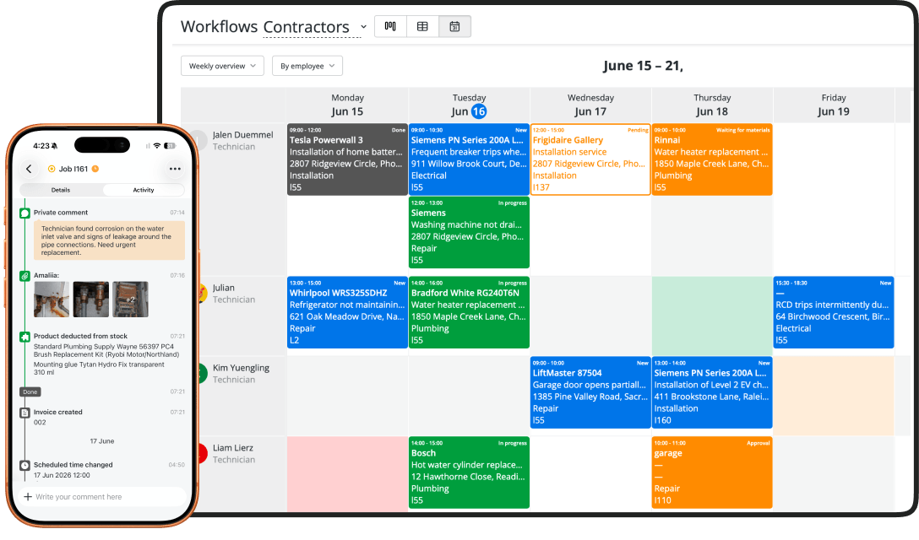
Task: Open the +2 photos thumbnail
Action: pos(130,300)
